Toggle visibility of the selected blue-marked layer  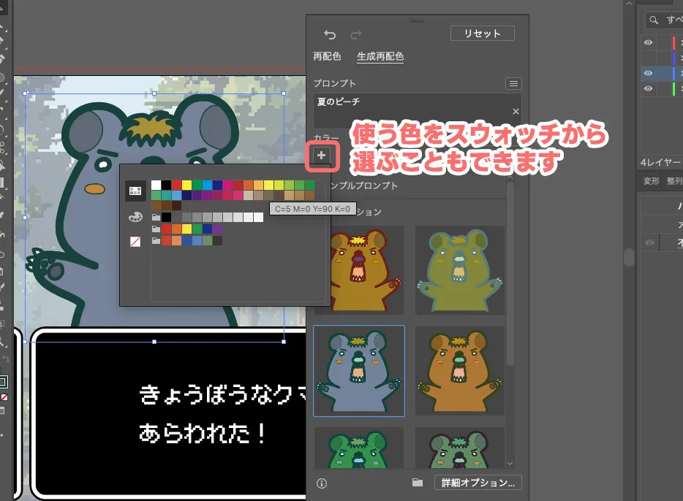point(648,73)
